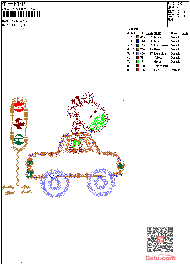Click the Brown color swatch in row 1

coord(138,37)
